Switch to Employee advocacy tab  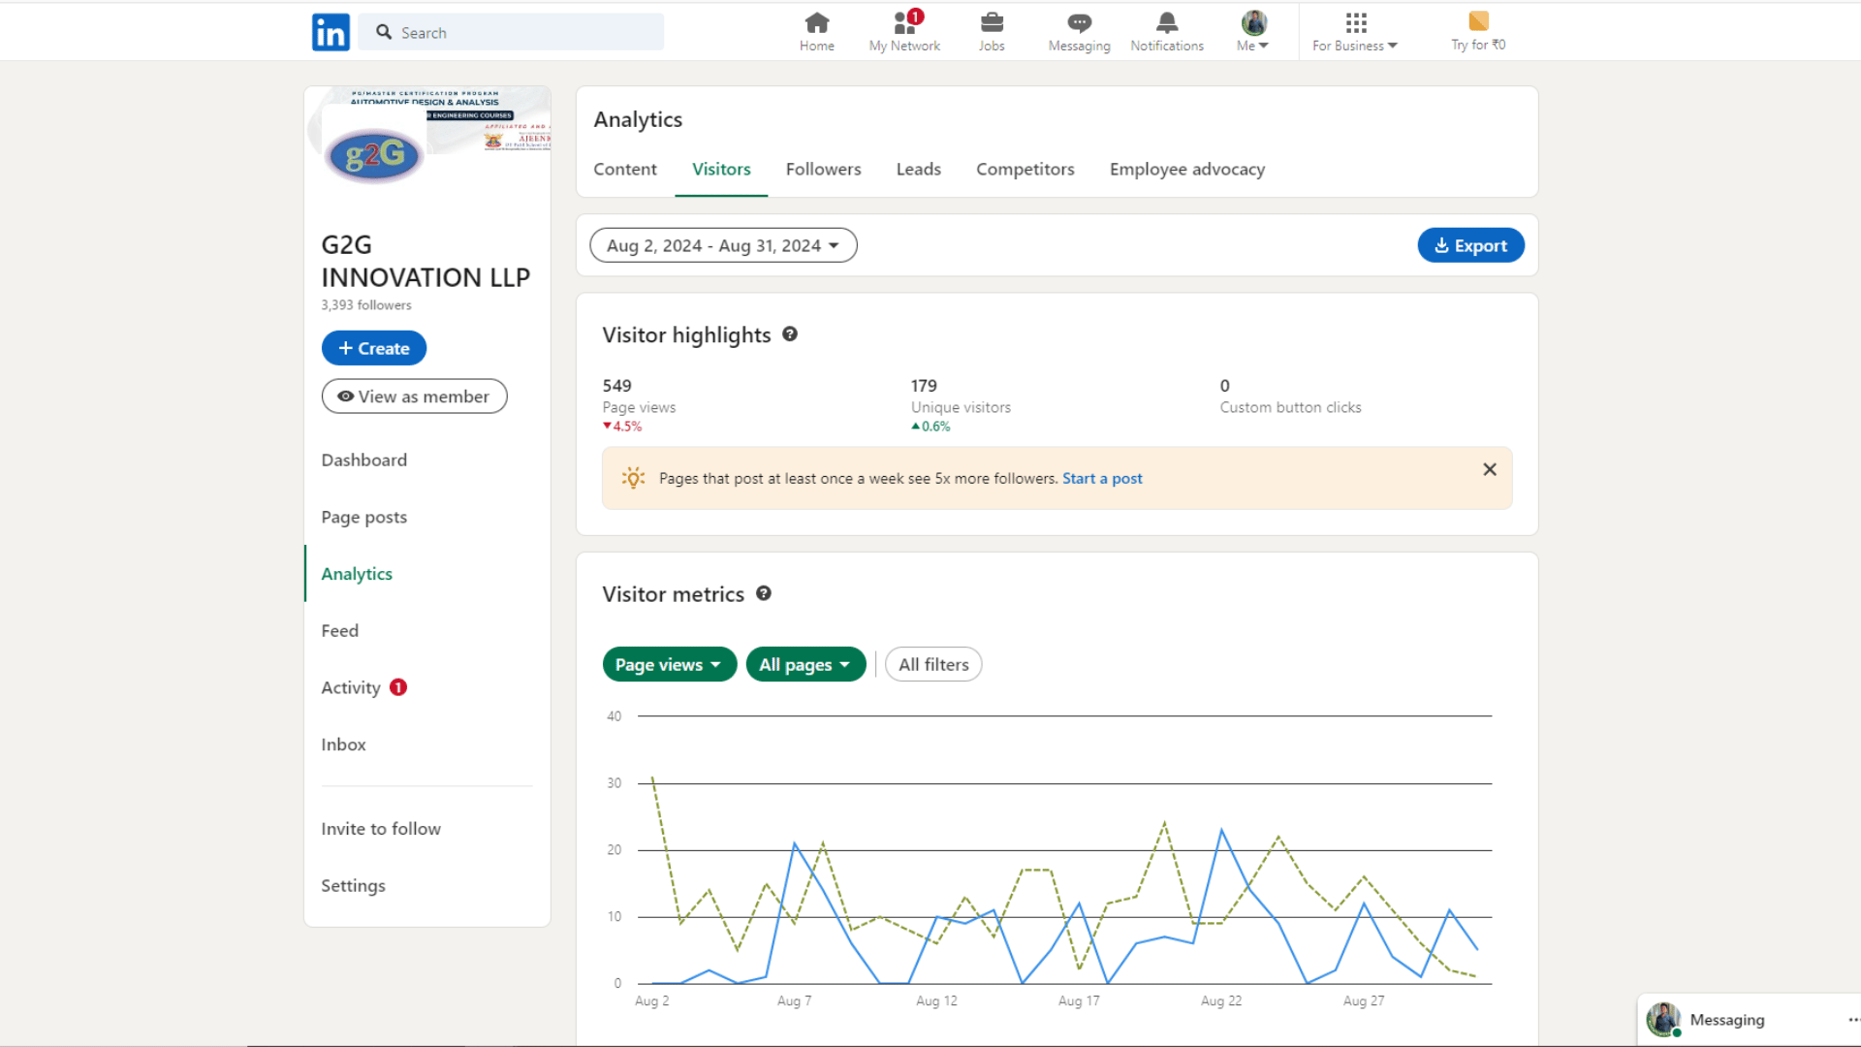click(x=1187, y=169)
